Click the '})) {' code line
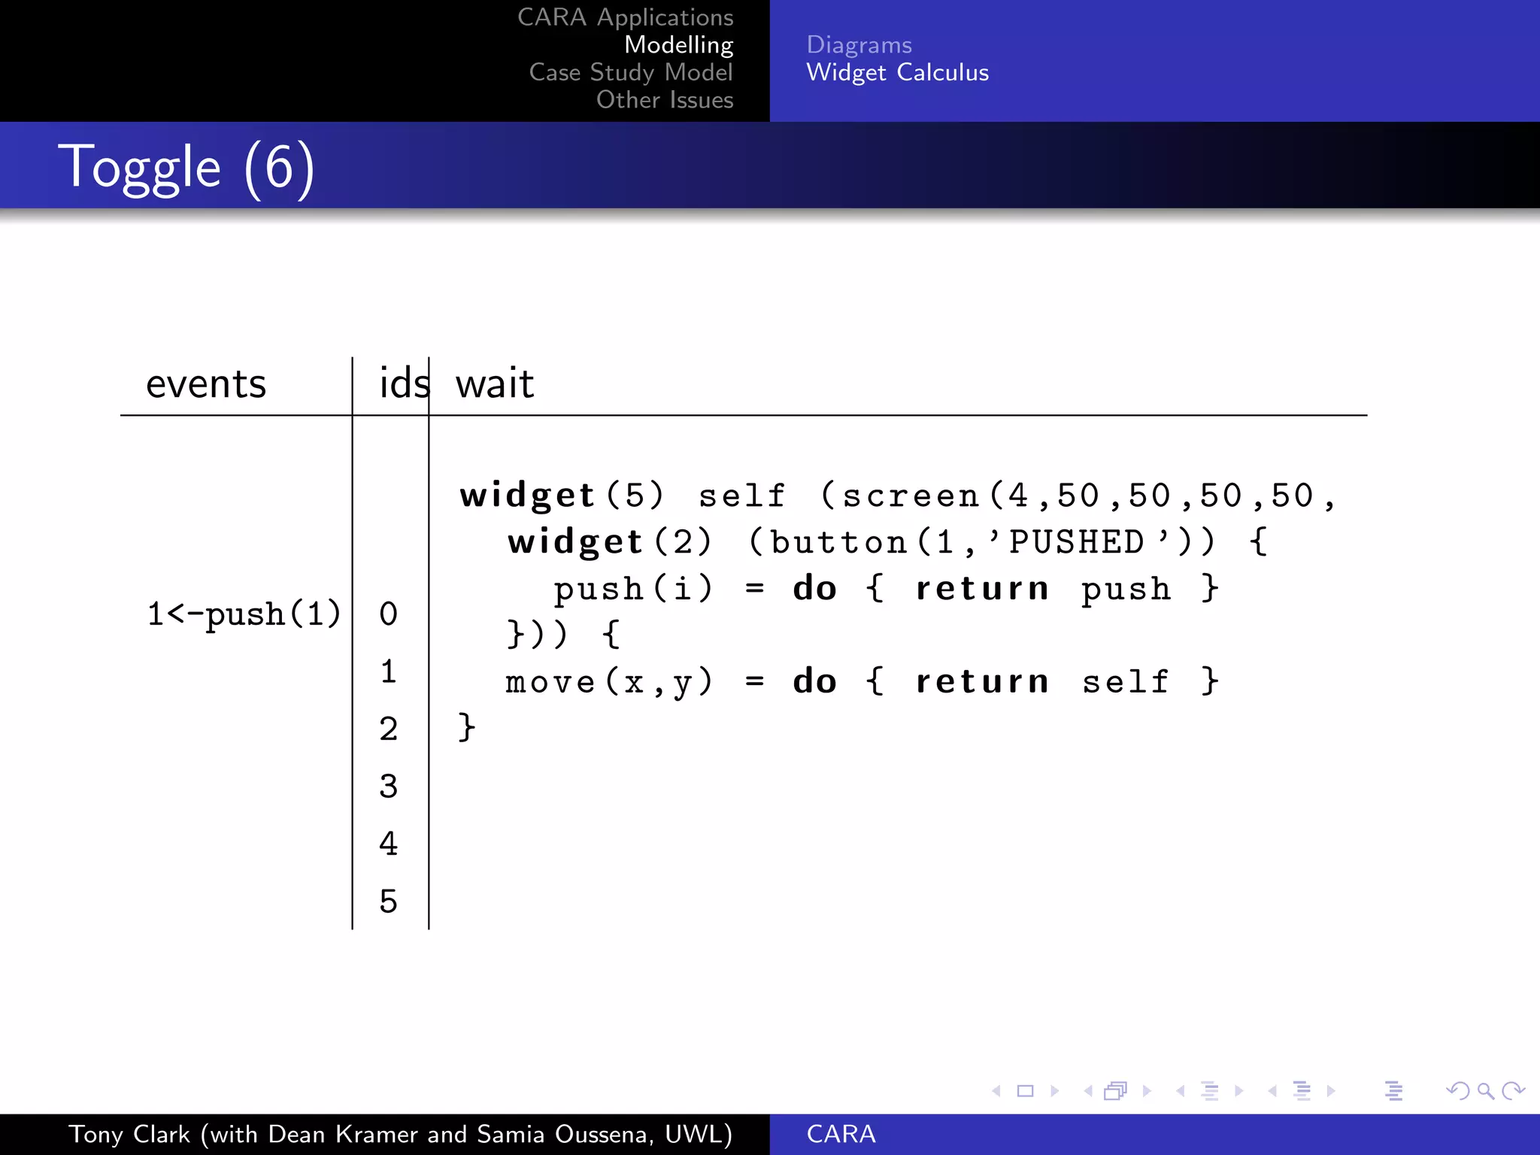The image size is (1540, 1155). tap(564, 635)
